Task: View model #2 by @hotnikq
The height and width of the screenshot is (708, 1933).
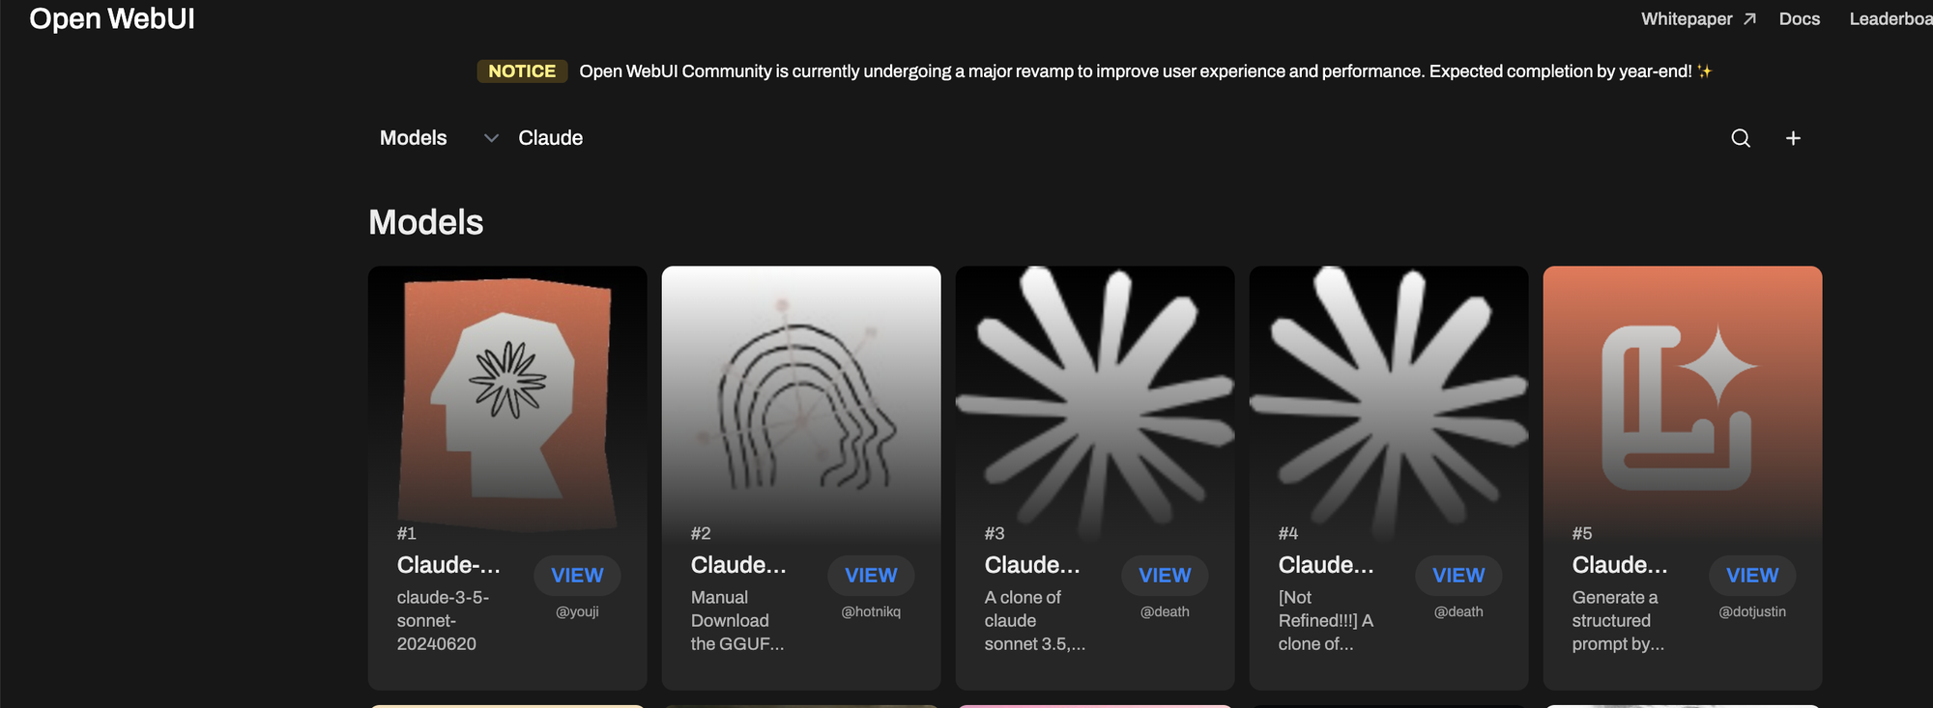Action: pos(871,575)
